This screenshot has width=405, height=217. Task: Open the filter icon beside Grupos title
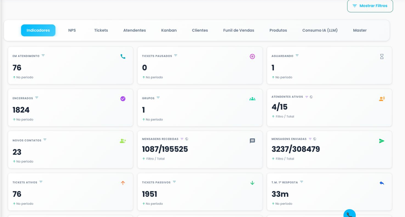tap(158, 98)
